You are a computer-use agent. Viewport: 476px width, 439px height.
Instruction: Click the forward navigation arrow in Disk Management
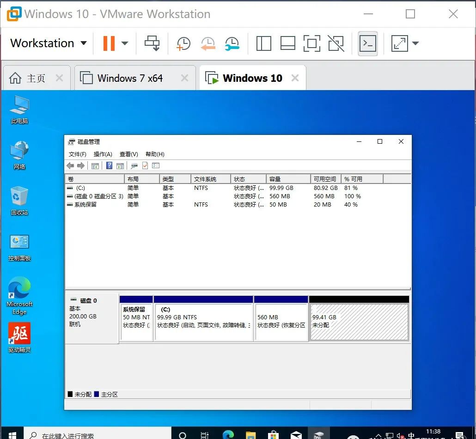click(80, 165)
